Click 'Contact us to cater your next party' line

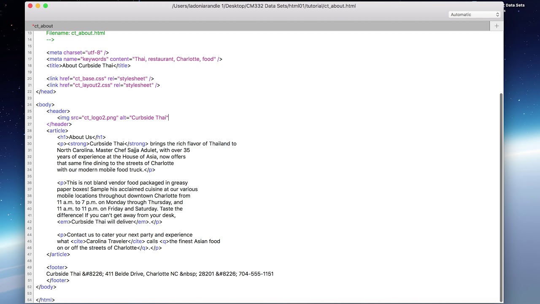125,235
